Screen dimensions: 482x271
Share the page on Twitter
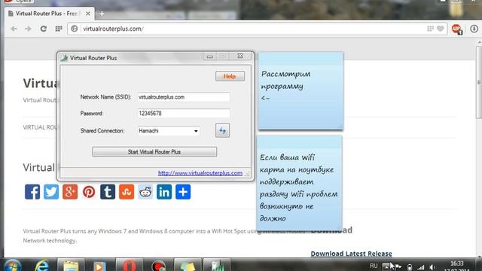point(51,192)
